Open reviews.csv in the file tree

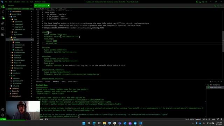19,48
